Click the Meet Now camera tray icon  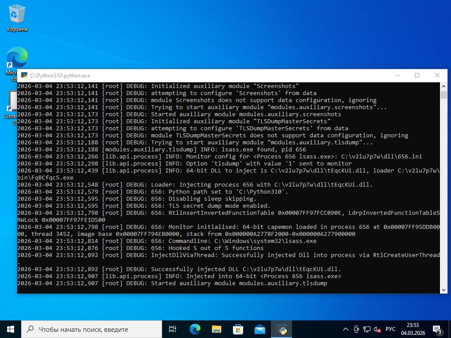pos(356,329)
